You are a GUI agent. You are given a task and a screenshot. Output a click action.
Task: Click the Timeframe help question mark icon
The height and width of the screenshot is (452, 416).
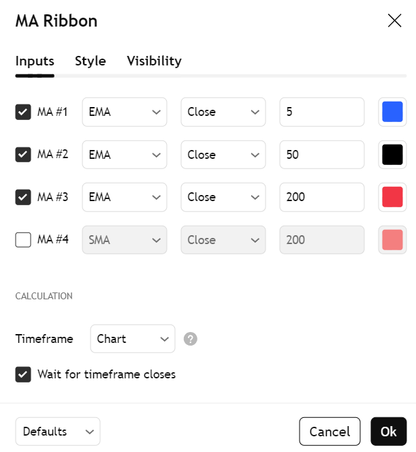tap(191, 339)
